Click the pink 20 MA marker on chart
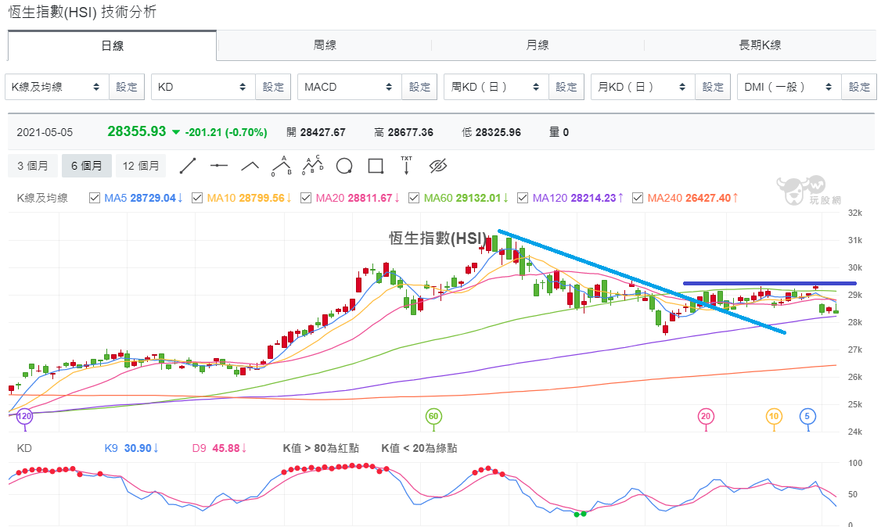 click(x=706, y=417)
